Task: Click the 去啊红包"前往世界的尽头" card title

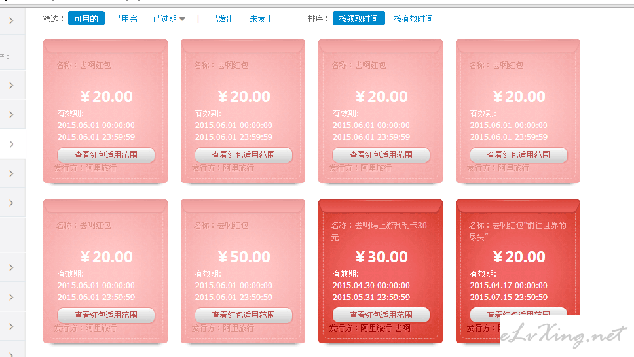Action: (517, 231)
